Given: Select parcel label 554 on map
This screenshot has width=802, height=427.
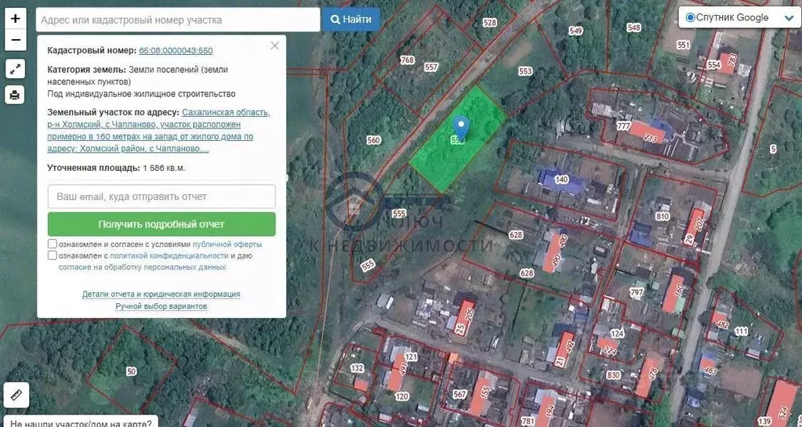Looking at the screenshot, I should pyautogui.click(x=713, y=65).
